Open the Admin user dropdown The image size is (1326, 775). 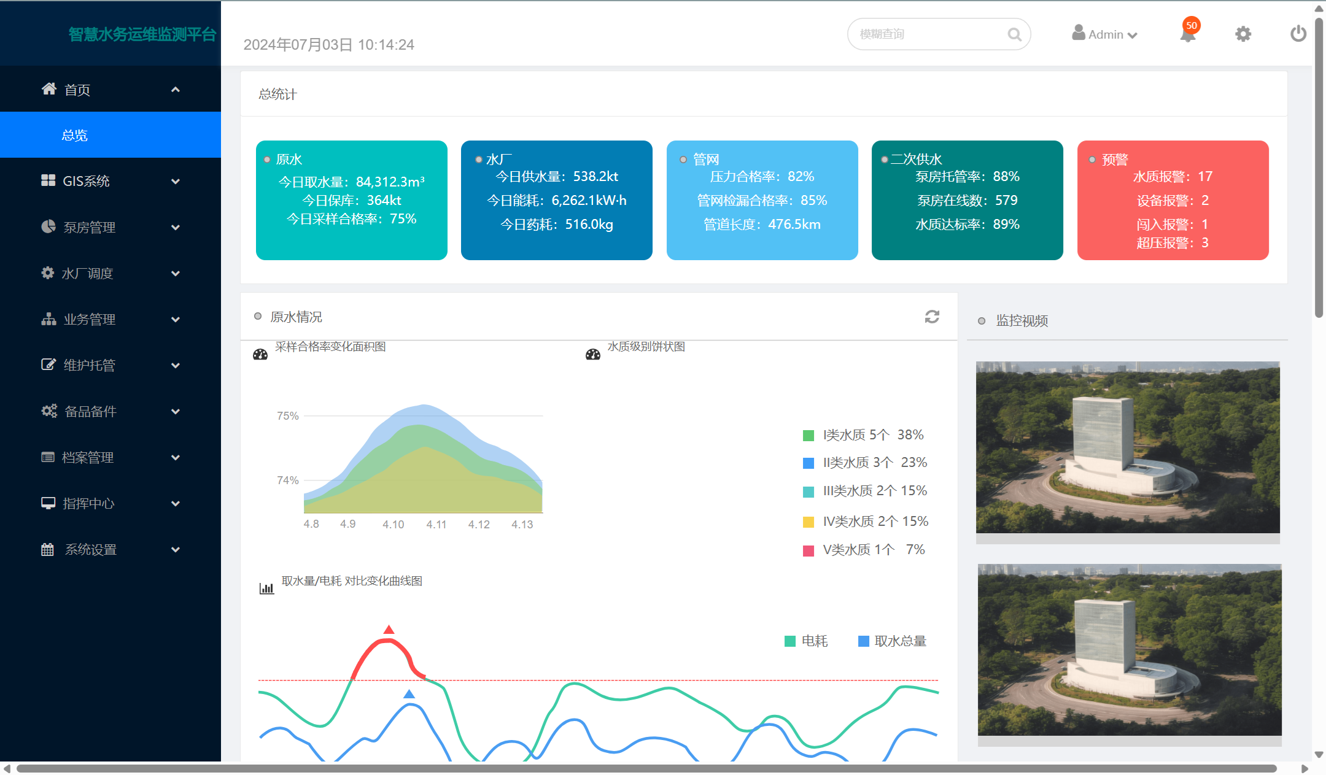coord(1105,34)
